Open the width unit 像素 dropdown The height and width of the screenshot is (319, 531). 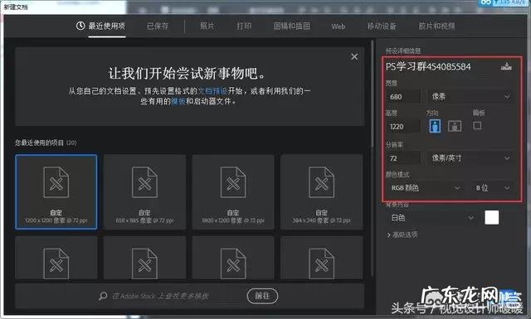click(470, 97)
